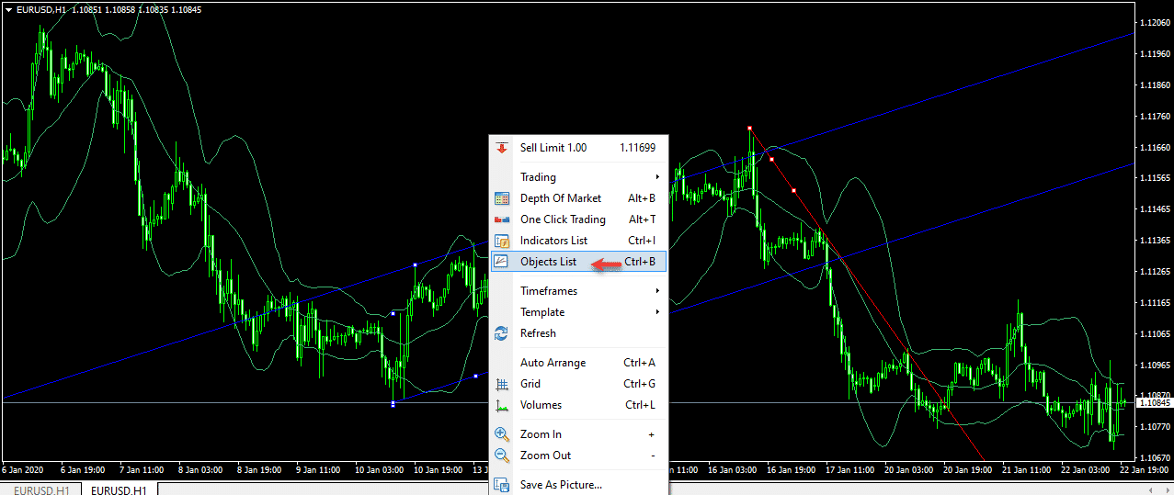
Task: Click the Zoom In magnifier icon
Action: 501,434
